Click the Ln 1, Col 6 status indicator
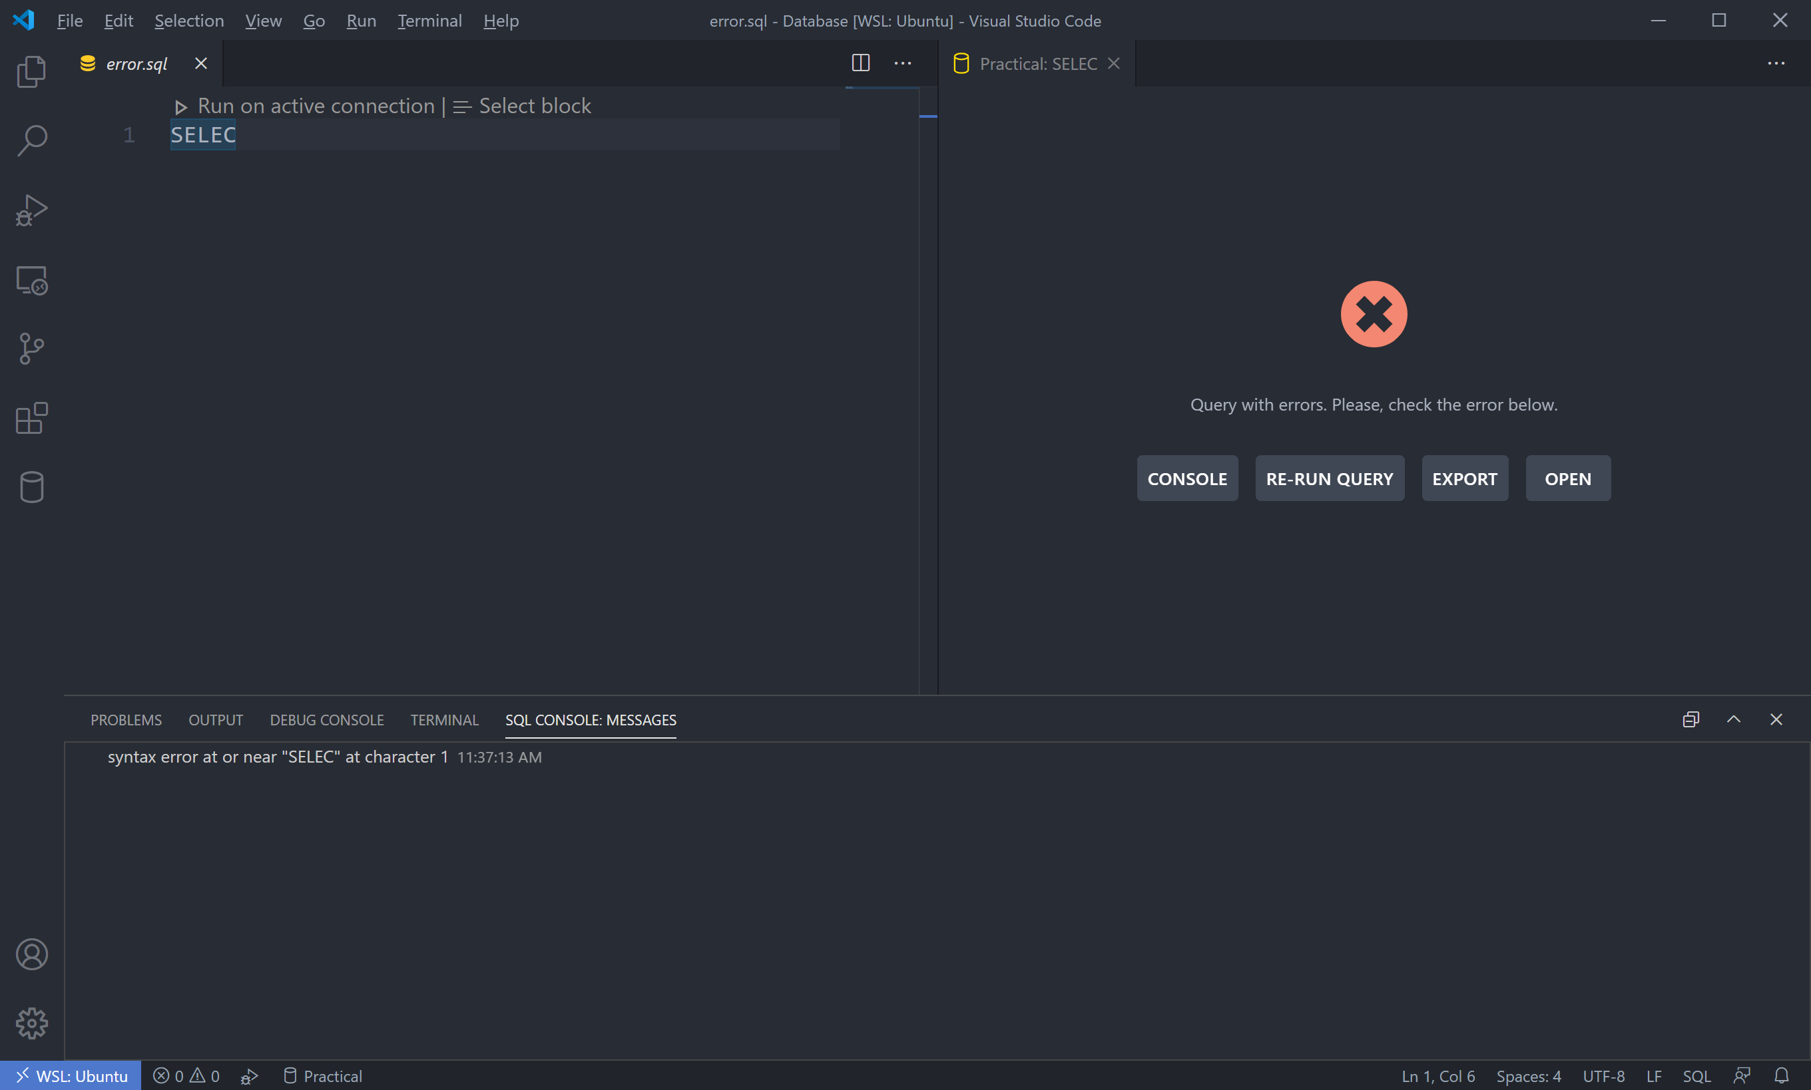 point(1436,1075)
